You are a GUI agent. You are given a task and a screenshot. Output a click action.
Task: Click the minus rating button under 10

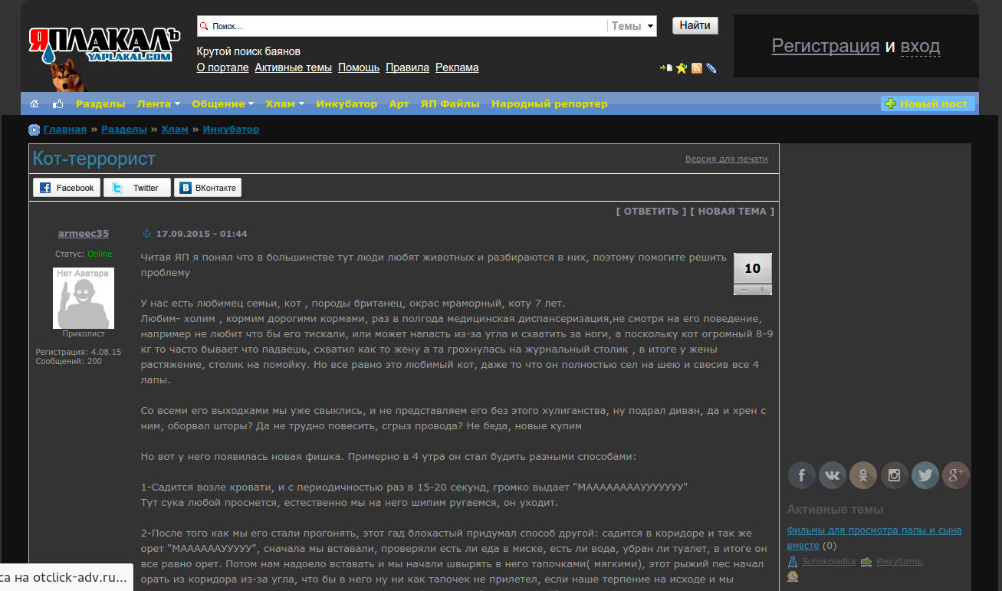point(743,290)
